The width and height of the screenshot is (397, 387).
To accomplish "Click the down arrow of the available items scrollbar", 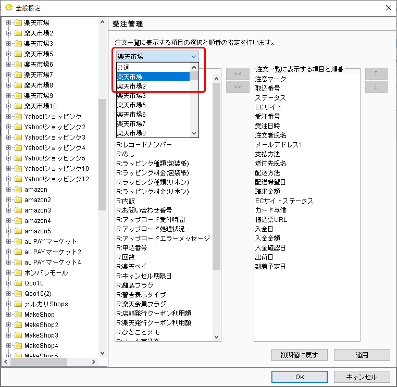I will point(217,337).
